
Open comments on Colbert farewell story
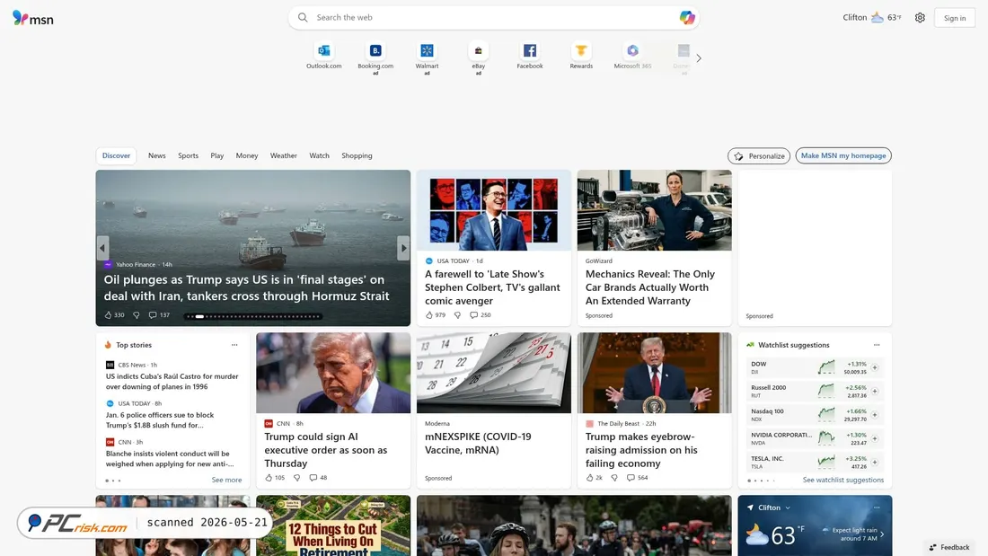point(481,314)
